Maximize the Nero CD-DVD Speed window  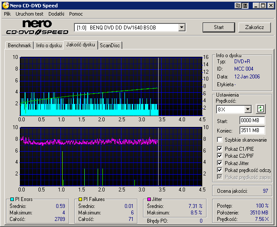click(263, 6)
